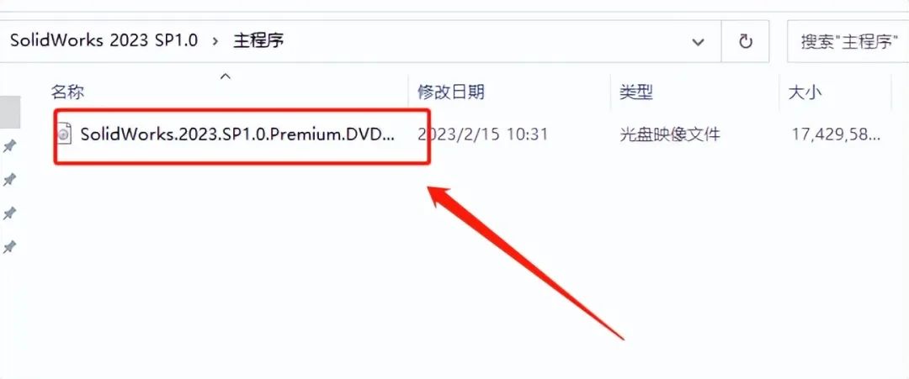Click the file date 2023/2/15 10:31
909x379 pixels.
pyautogui.click(x=482, y=134)
